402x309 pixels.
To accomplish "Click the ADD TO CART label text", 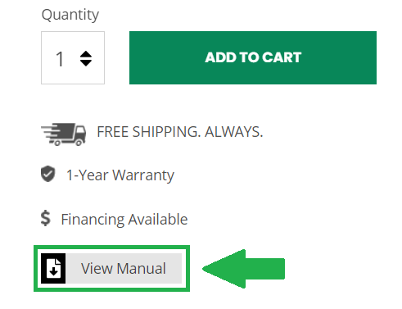I will tap(253, 57).
